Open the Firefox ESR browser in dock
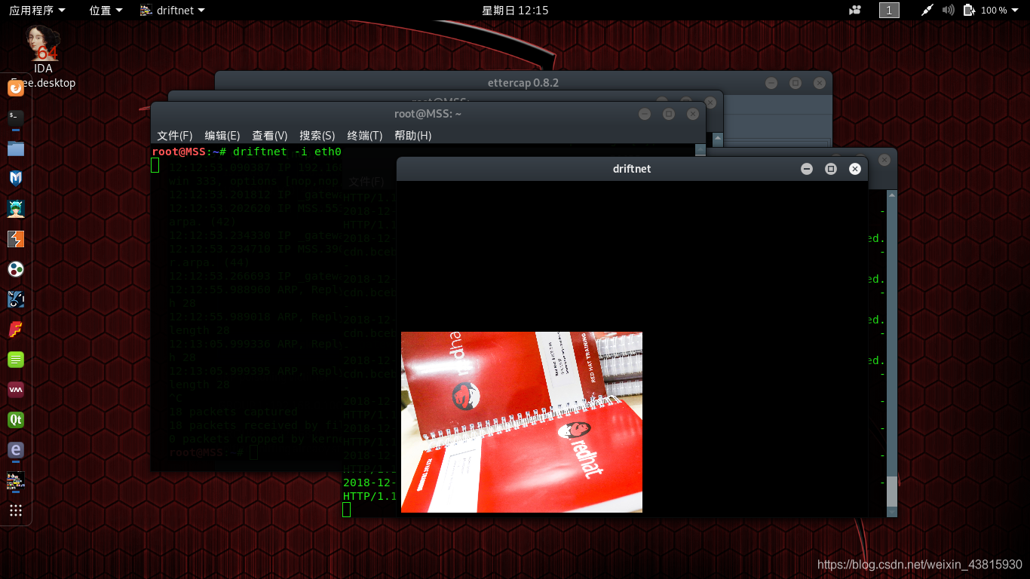1030x579 pixels. (16, 87)
